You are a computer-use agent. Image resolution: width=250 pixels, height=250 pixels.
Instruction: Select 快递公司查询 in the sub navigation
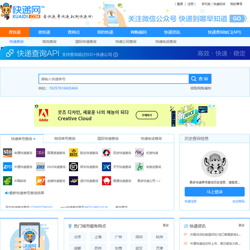point(125,42)
